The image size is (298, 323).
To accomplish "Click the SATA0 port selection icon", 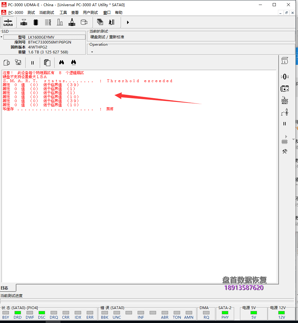I will 8,23.
